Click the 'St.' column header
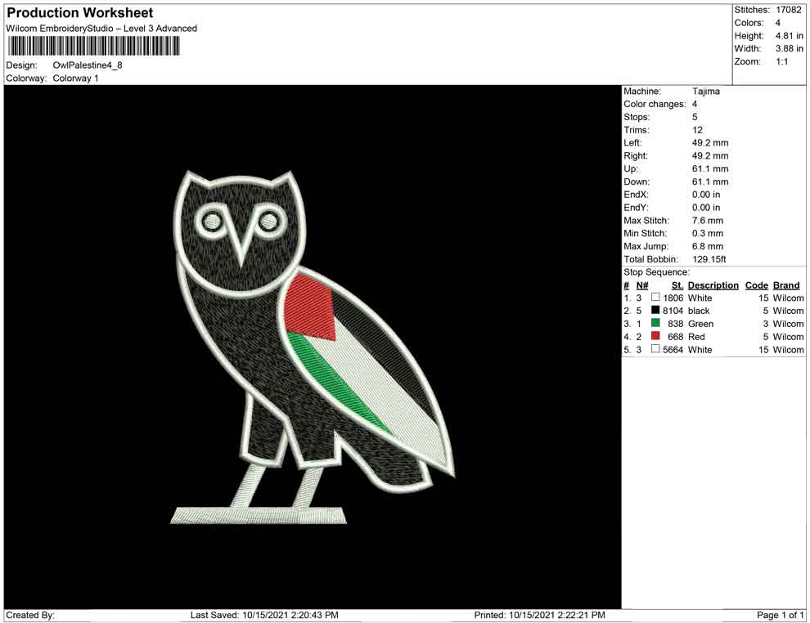810x623 pixels. coord(677,285)
